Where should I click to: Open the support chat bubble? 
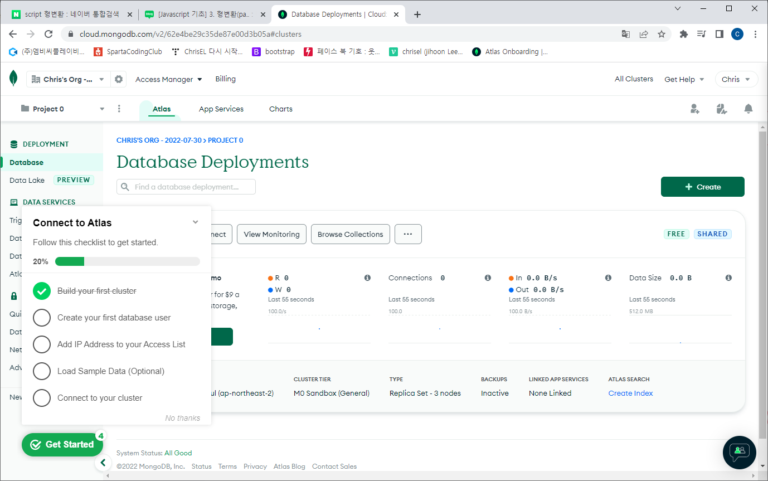(x=740, y=452)
